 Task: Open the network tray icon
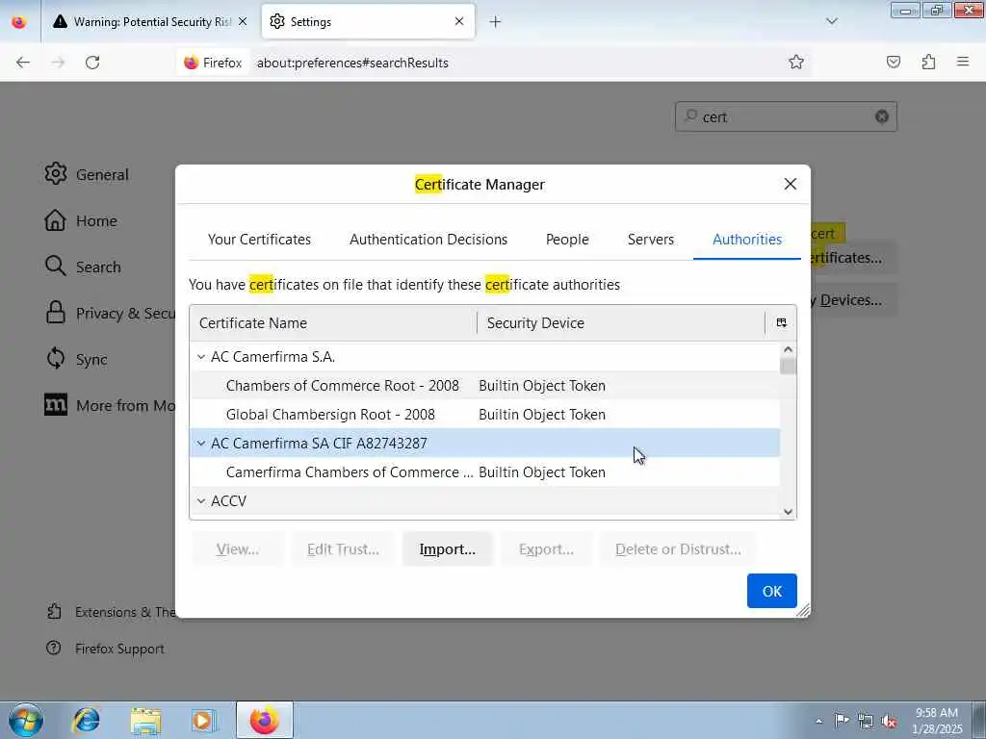(866, 721)
